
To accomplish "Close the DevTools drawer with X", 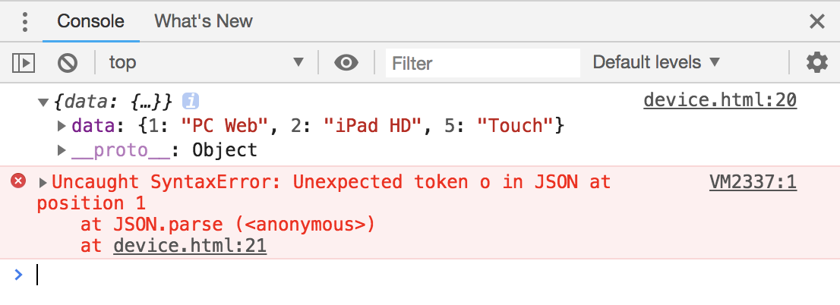I will [x=817, y=21].
